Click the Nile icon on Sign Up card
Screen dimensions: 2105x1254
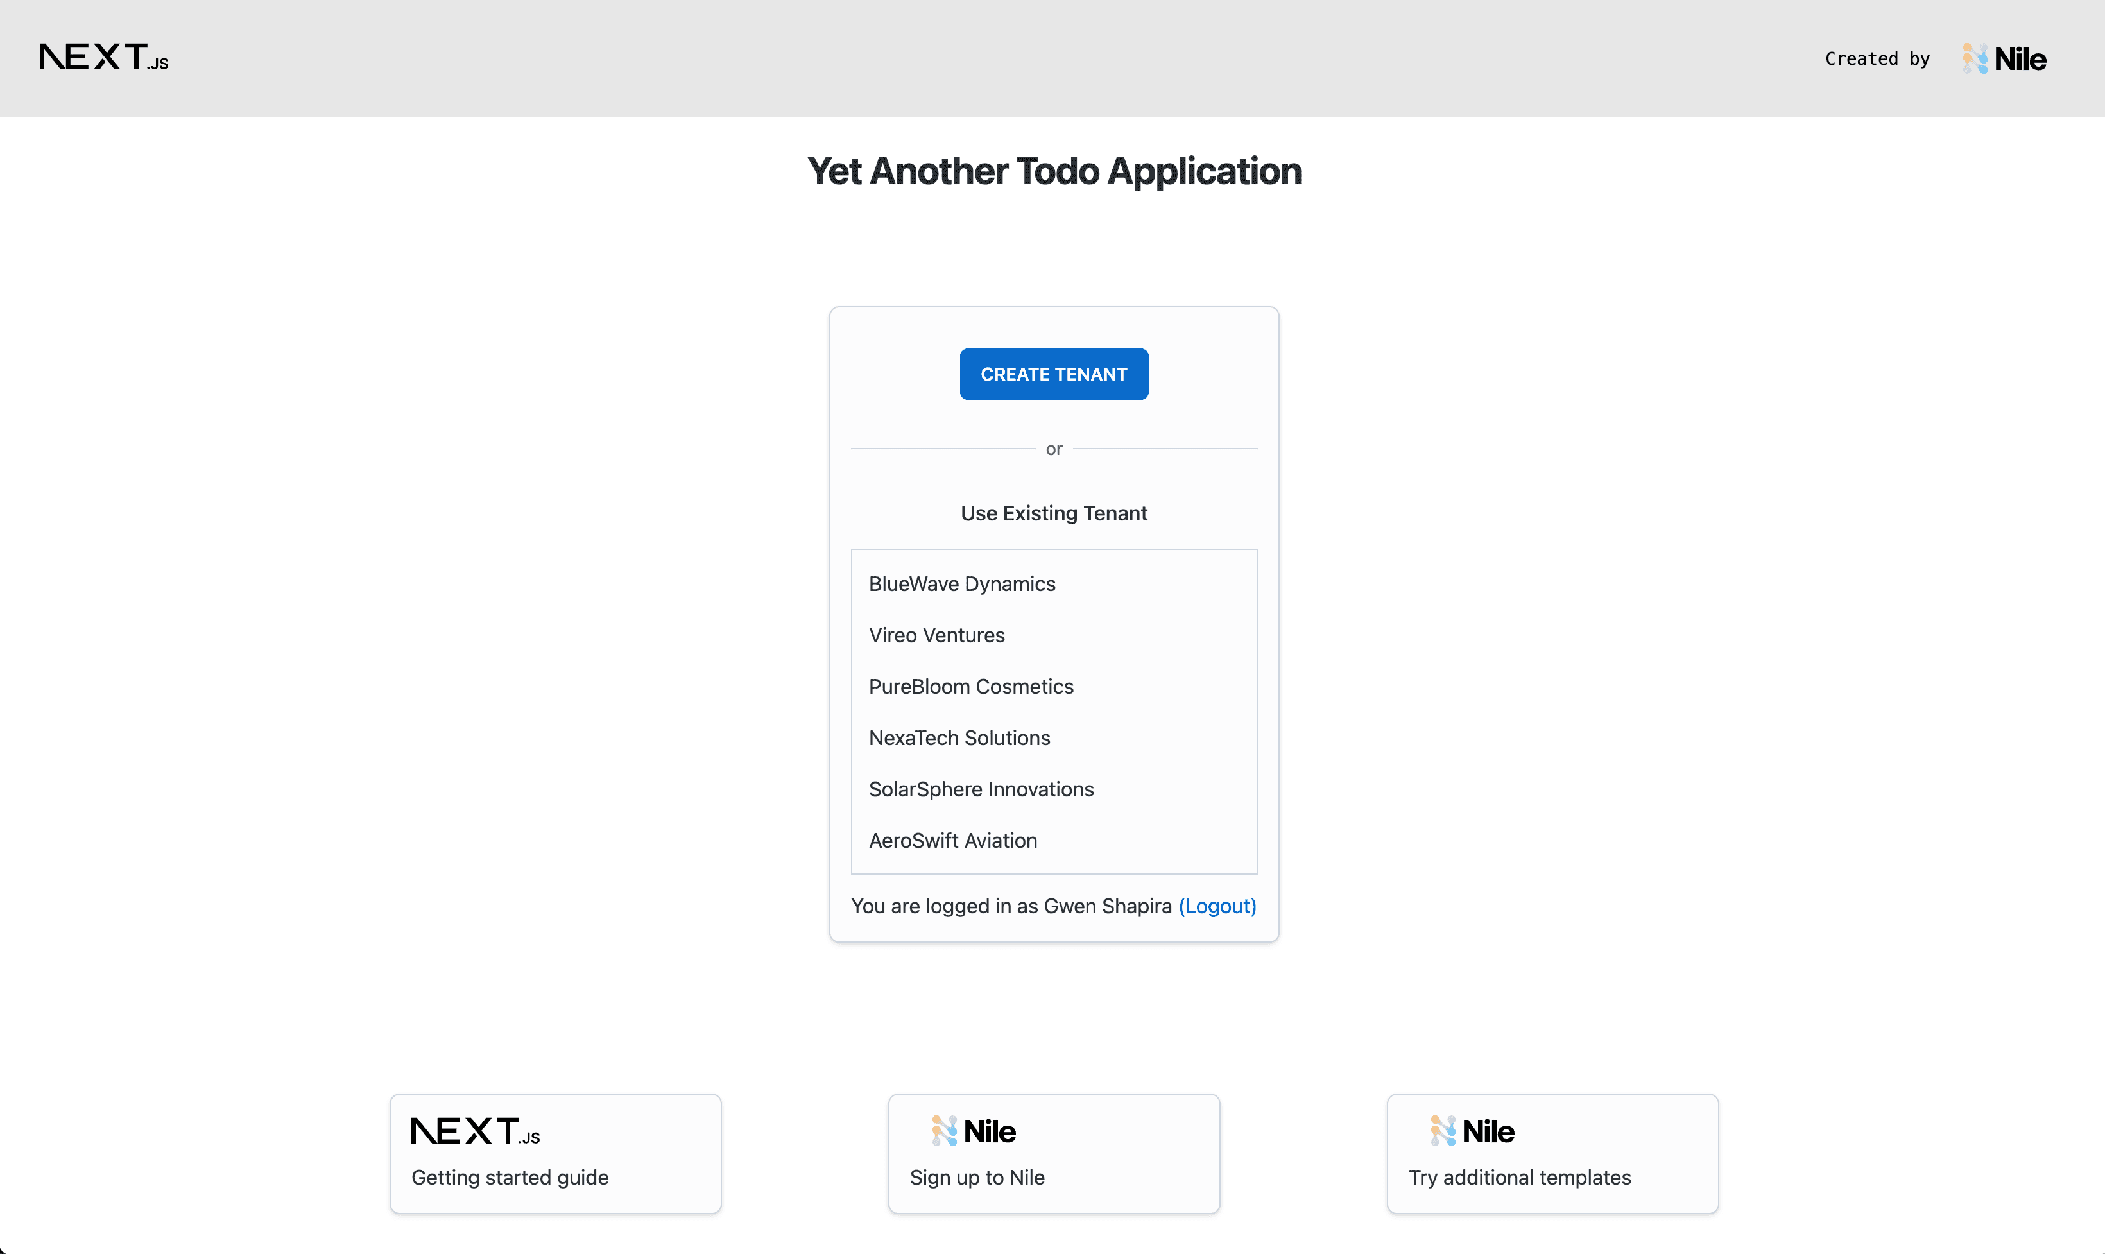[x=945, y=1130]
